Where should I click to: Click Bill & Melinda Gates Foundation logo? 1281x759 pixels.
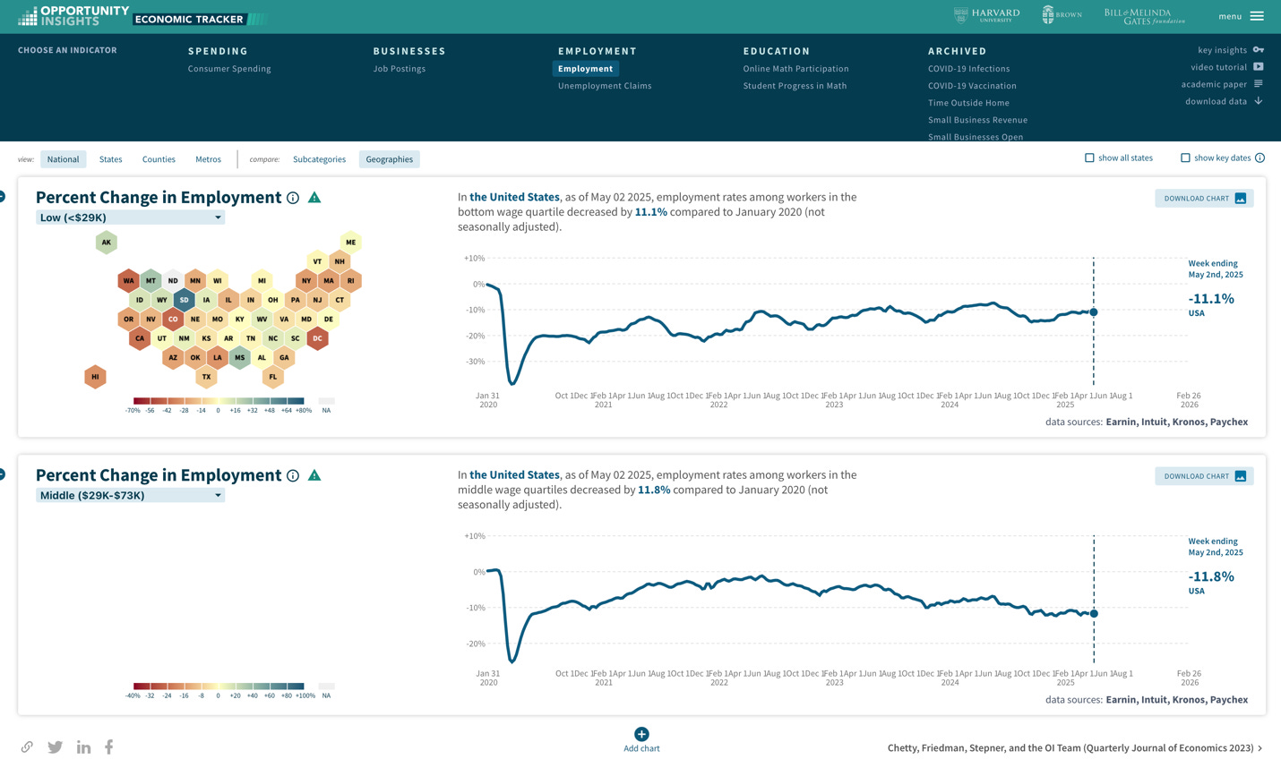(1144, 16)
